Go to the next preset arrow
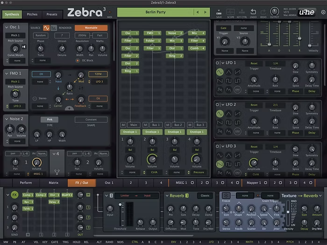Screen dimensions: 327x245 (x=206, y=12)
